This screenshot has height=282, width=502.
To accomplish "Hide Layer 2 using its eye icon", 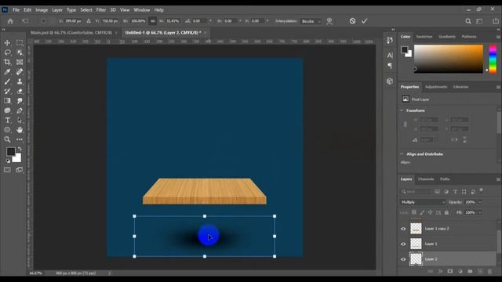I will point(403,259).
